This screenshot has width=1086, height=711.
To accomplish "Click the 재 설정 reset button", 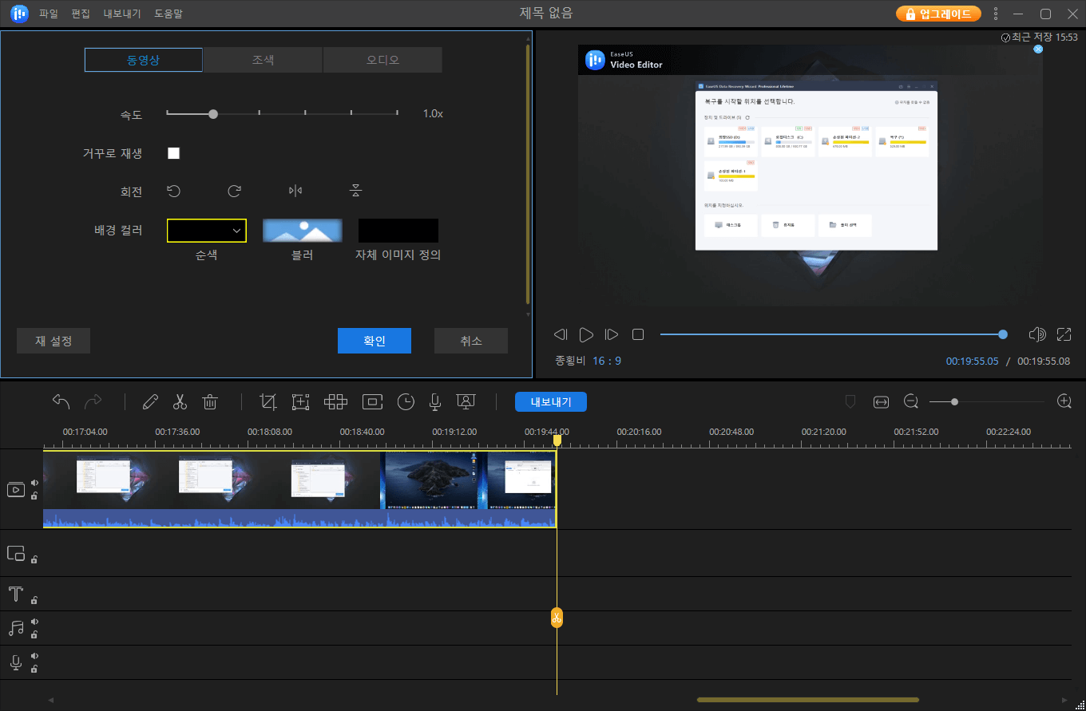I will (54, 341).
